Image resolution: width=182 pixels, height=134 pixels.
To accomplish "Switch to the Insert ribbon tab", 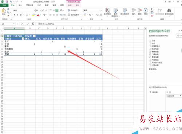I will (x=20, y=5).
